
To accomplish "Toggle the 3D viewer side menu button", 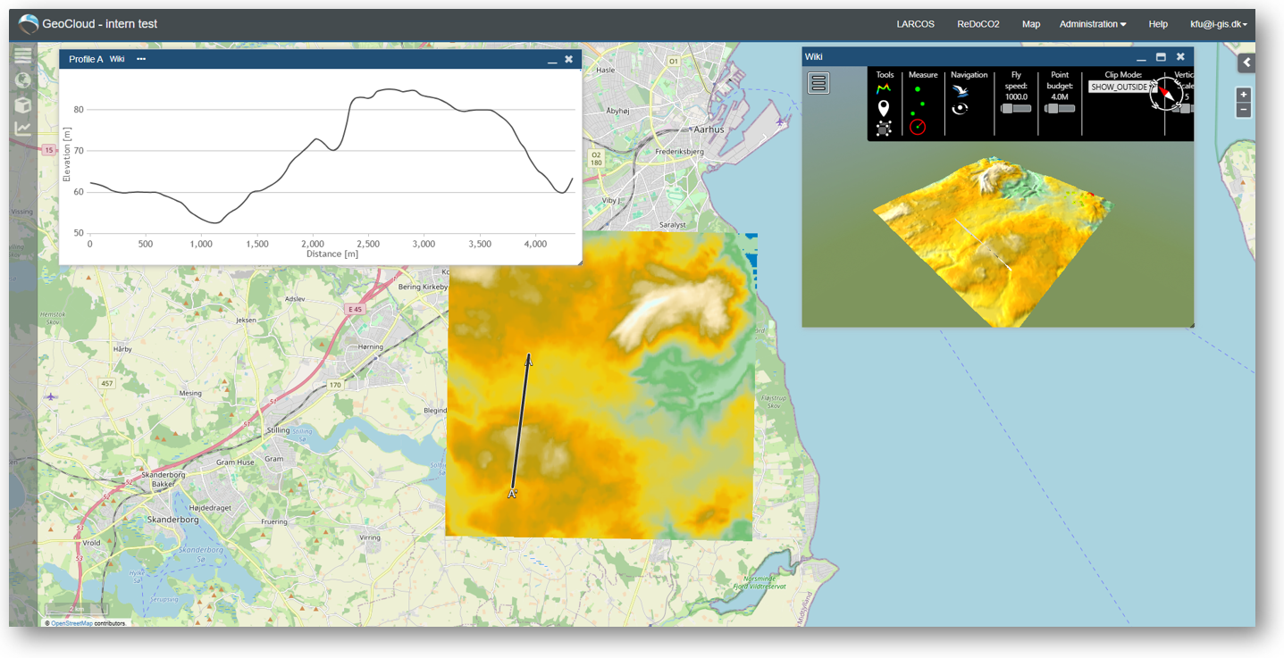I will tap(818, 83).
